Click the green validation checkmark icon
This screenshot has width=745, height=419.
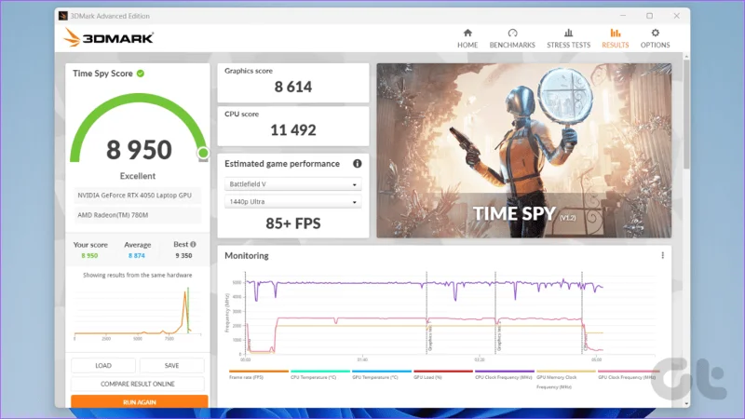pos(141,74)
